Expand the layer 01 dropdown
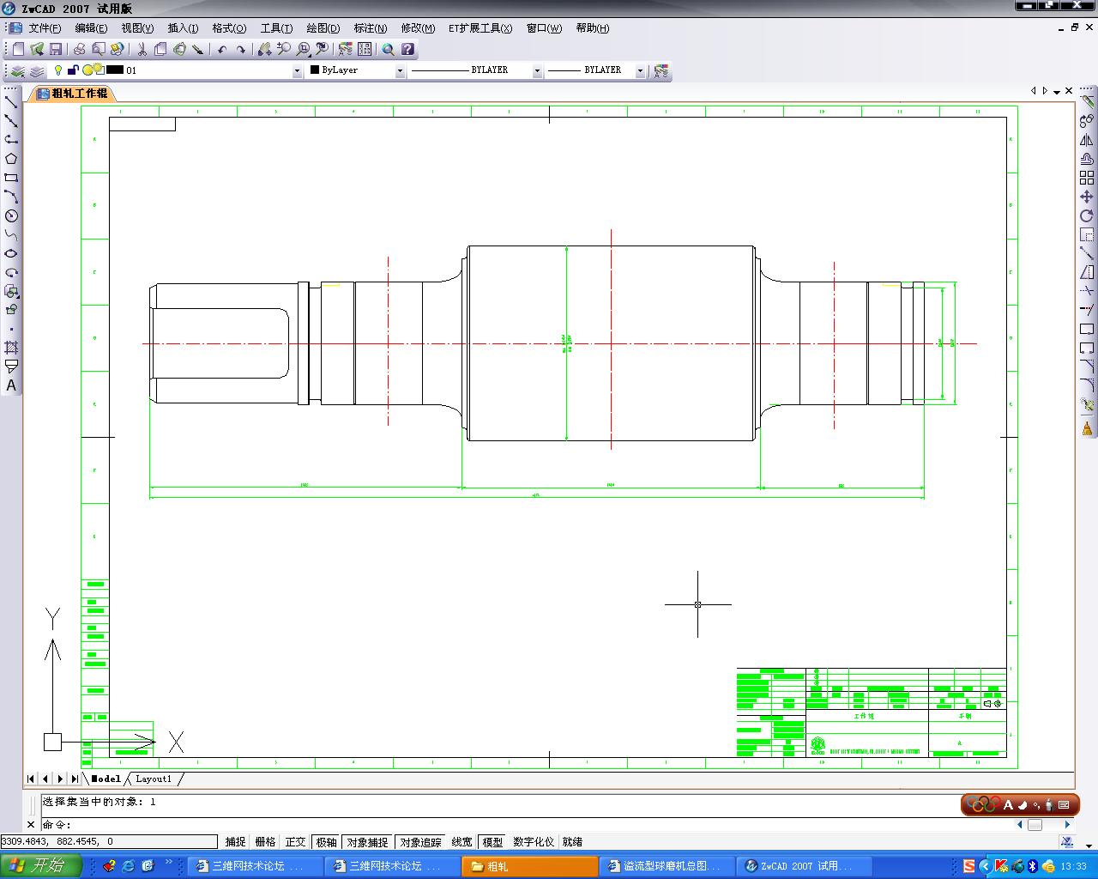The image size is (1098, 879). (298, 70)
